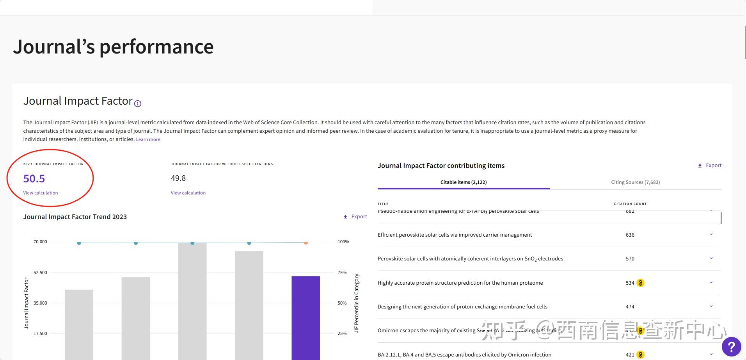Open View calculation under without self citations
Screen dimensions: 746x360
pyautogui.click(x=188, y=193)
